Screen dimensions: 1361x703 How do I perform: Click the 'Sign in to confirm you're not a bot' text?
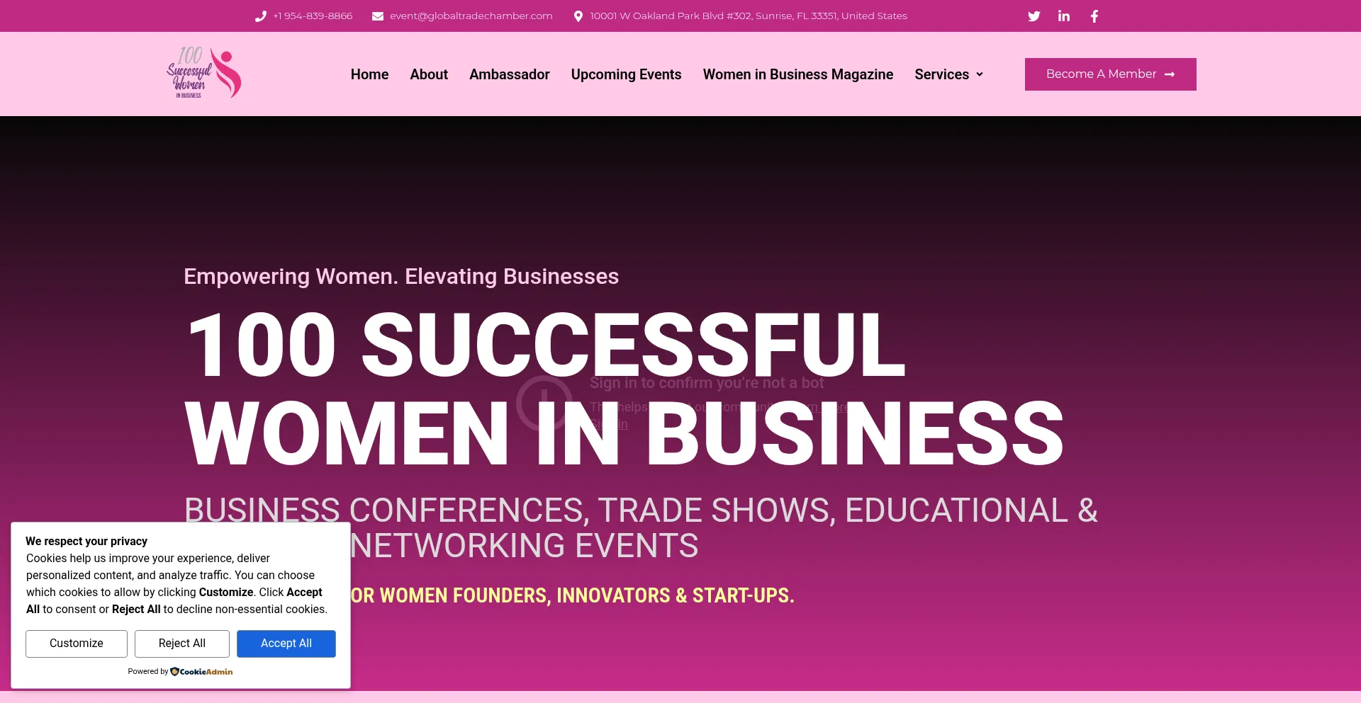pyautogui.click(x=707, y=383)
